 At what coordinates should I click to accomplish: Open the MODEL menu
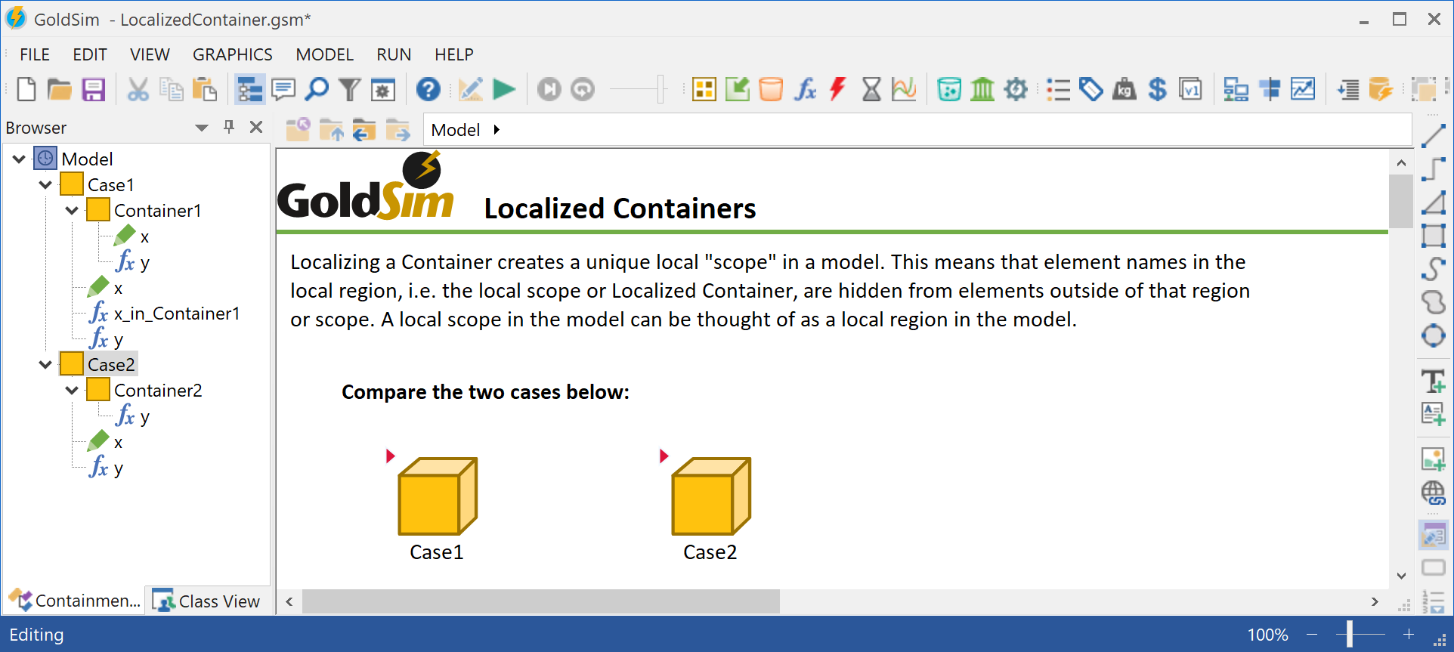[325, 54]
